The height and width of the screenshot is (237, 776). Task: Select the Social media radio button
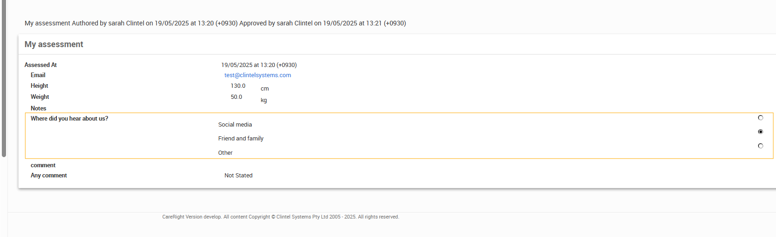[760, 118]
